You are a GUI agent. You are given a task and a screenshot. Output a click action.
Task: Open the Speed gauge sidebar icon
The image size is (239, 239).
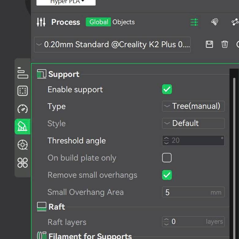coord(23,108)
